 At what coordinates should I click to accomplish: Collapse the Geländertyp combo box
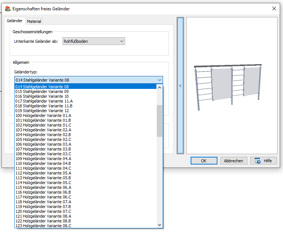pyautogui.click(x=159, y=80)
